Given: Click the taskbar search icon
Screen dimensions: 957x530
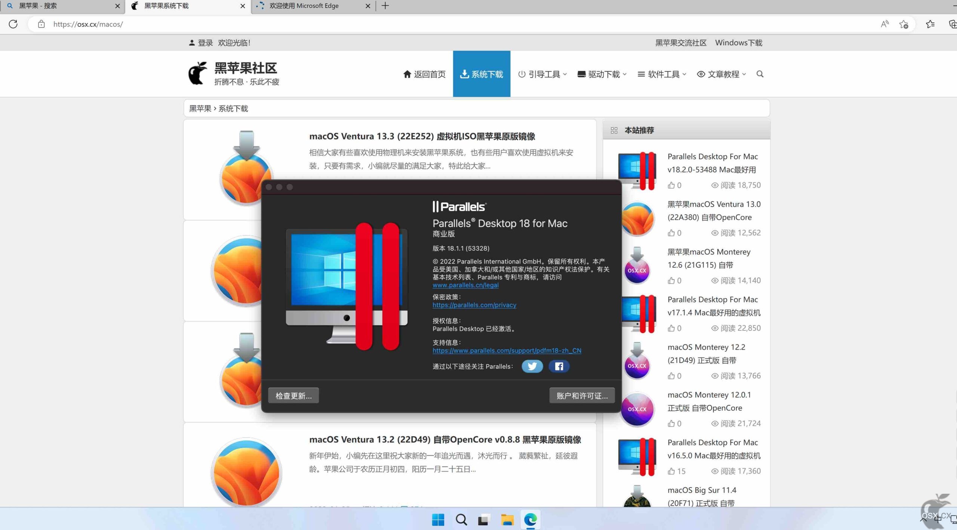Looking at the screenshot, I should [x=461, y=520].
